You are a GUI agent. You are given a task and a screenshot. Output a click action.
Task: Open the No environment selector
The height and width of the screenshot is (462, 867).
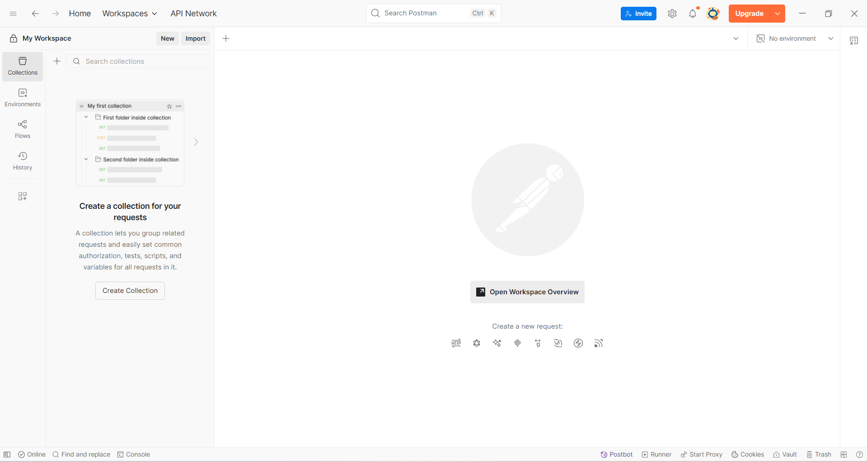[x=795, y=38]
